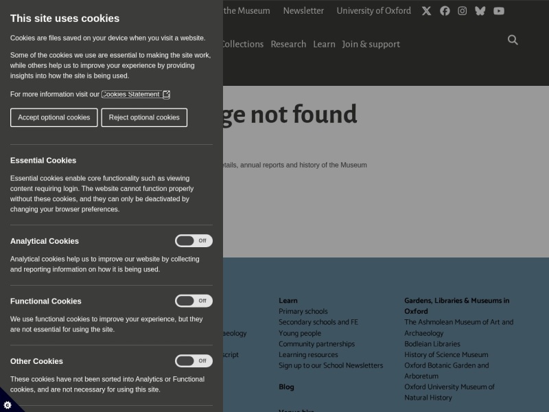Open the Instagram social icon

tap(462, 11)
